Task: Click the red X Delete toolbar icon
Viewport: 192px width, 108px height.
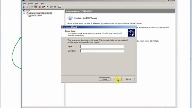Action: pos(40,7)
